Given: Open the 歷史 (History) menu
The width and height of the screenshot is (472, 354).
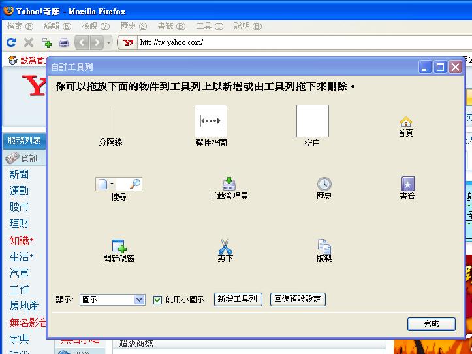Looking at the screenshot, I should click(x=134, y=26).
